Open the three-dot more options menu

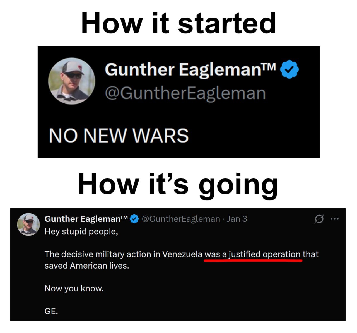tap(334, 219)
